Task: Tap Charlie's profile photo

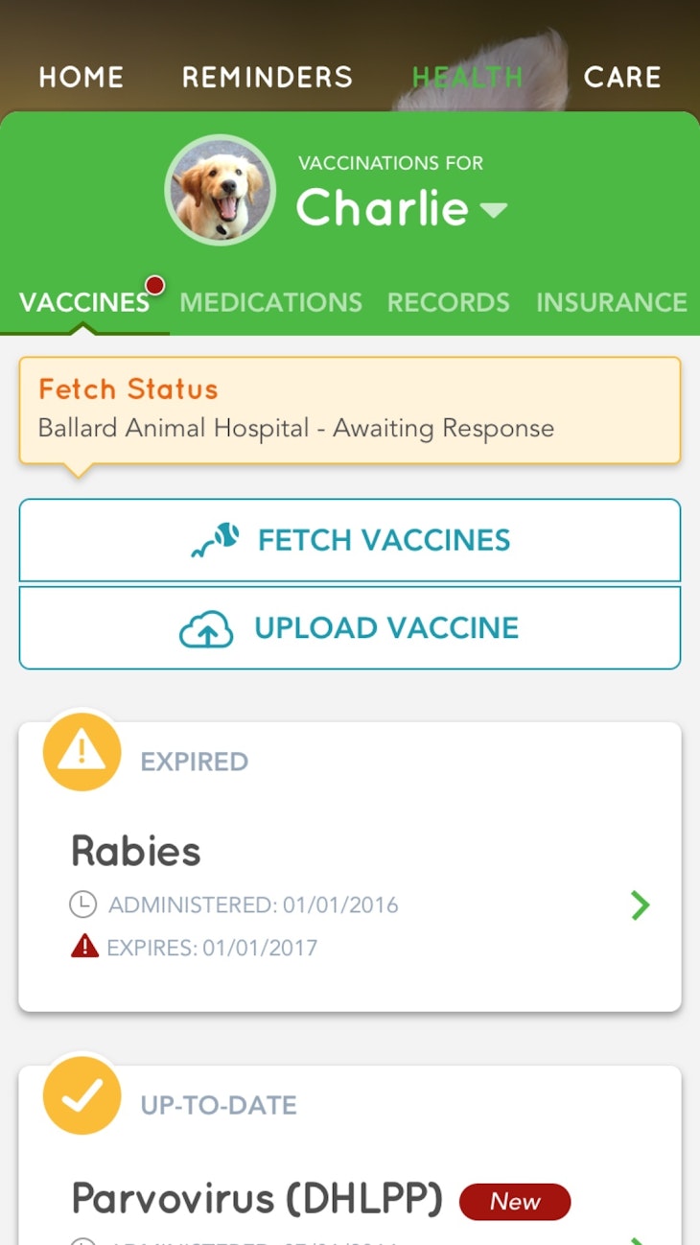Action: tap(220, 190)
